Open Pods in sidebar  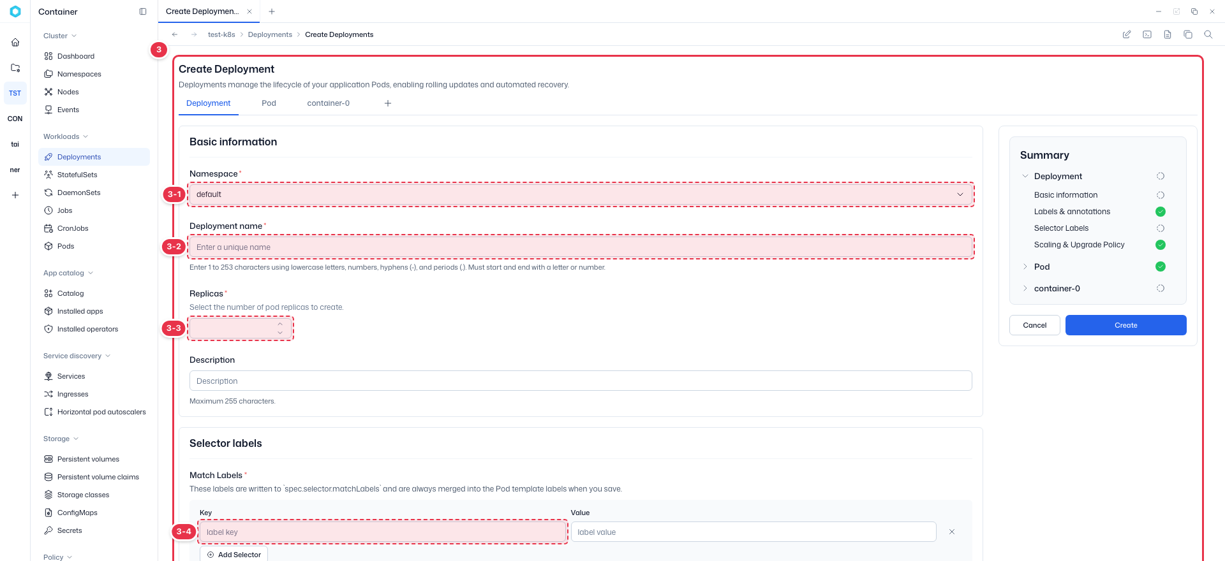(94, 246)
